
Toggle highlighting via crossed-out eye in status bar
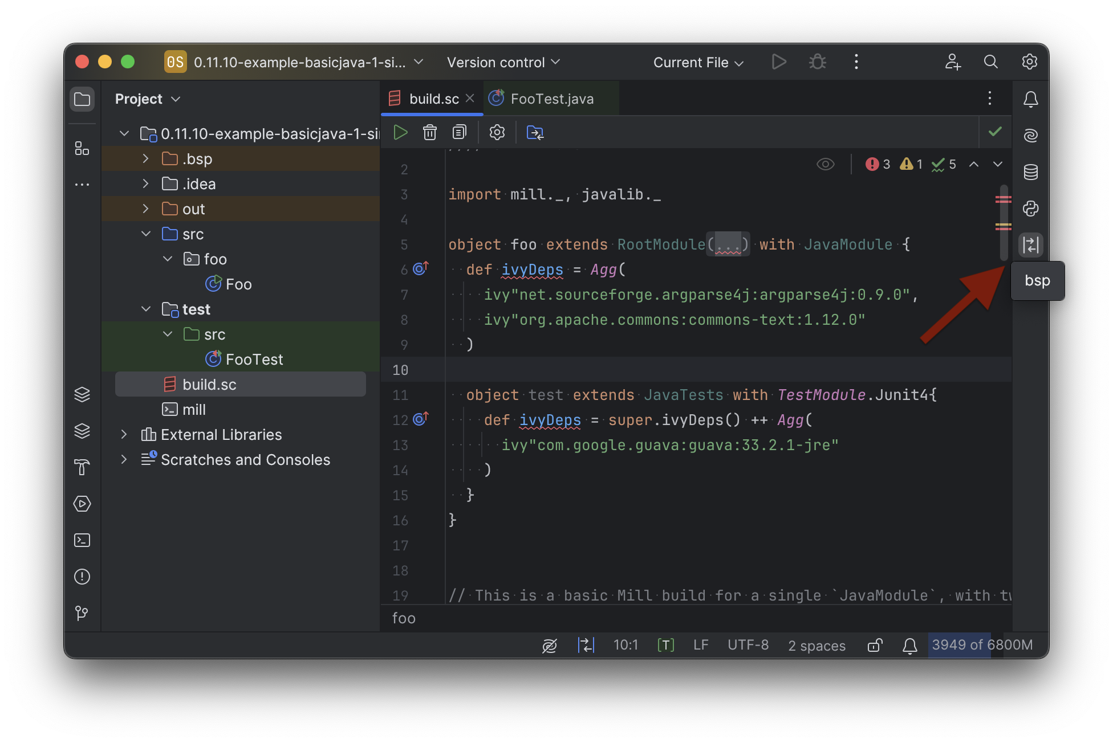[x=549, y=645]
